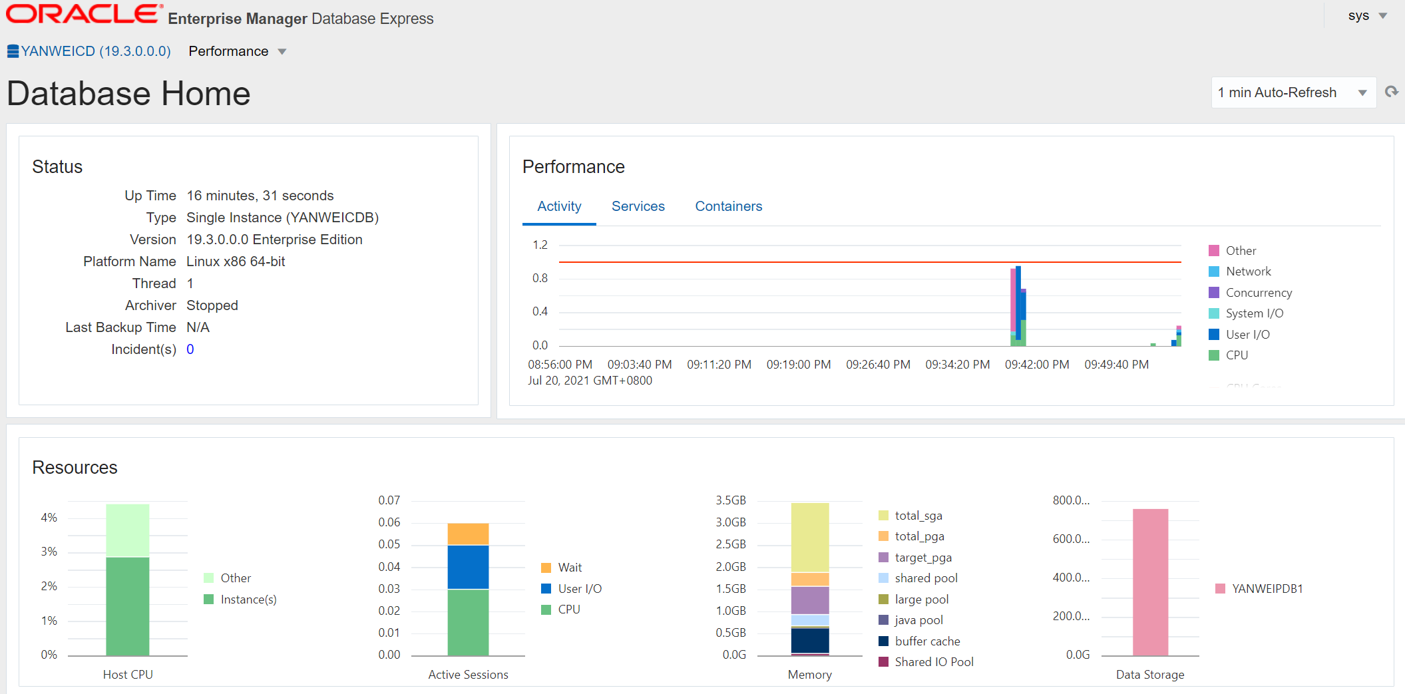Click the Oracle logo
The width and height of the screenshot is (1405, 694).
[84, 14]
